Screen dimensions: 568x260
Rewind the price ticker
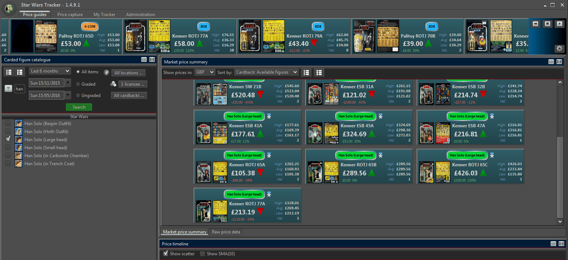click(535, 24)
